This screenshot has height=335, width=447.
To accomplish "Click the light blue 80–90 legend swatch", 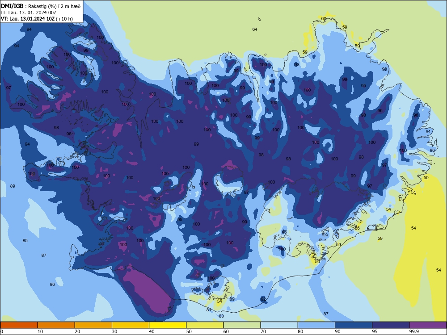I will (x=316, y=325).
